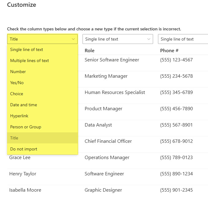208x199 pixels.
Task: Click chevron on Role column type dropdown
Action: tap(149, 39)
